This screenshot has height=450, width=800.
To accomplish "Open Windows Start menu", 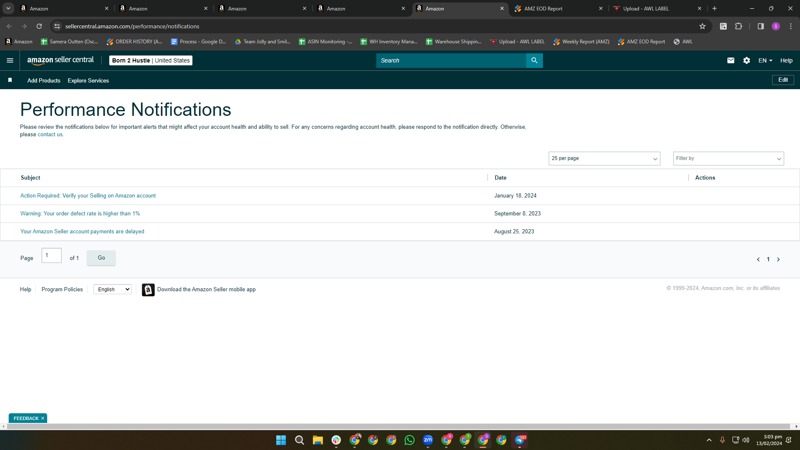I will tap(281, 440).
